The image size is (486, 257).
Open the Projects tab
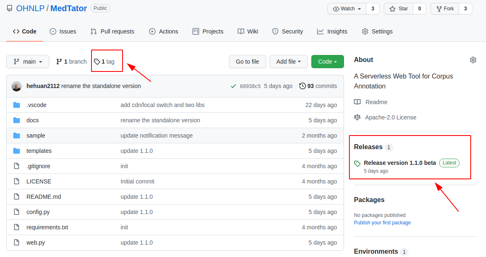(x=208, y=31)
